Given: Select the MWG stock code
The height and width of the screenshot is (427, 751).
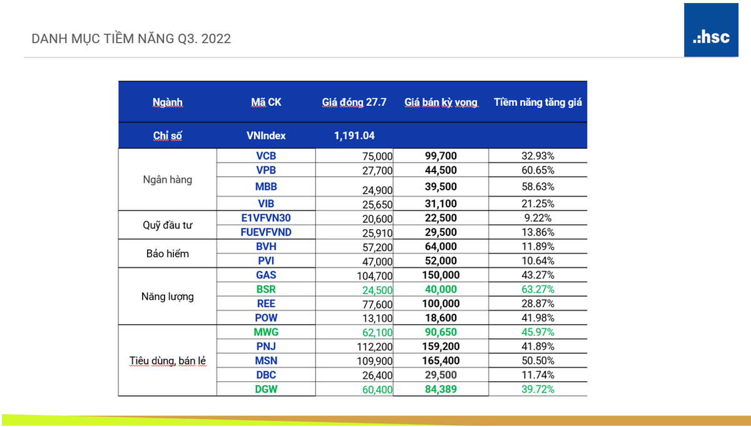Looking at the screenshot, I should coord(266,332).
